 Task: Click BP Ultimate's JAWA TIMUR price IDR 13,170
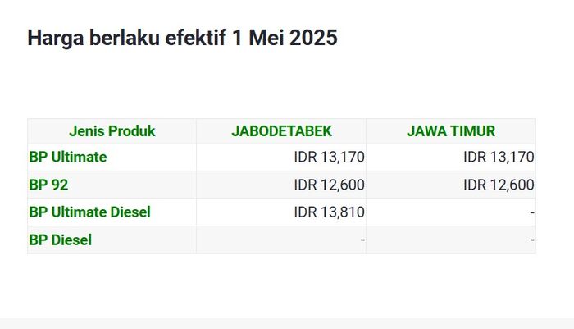pyautogui.click(x=499, y=157)
